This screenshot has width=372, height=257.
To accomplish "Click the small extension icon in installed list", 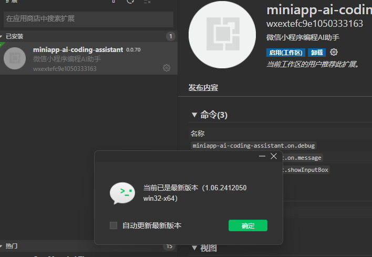I will tap(15, 58).
